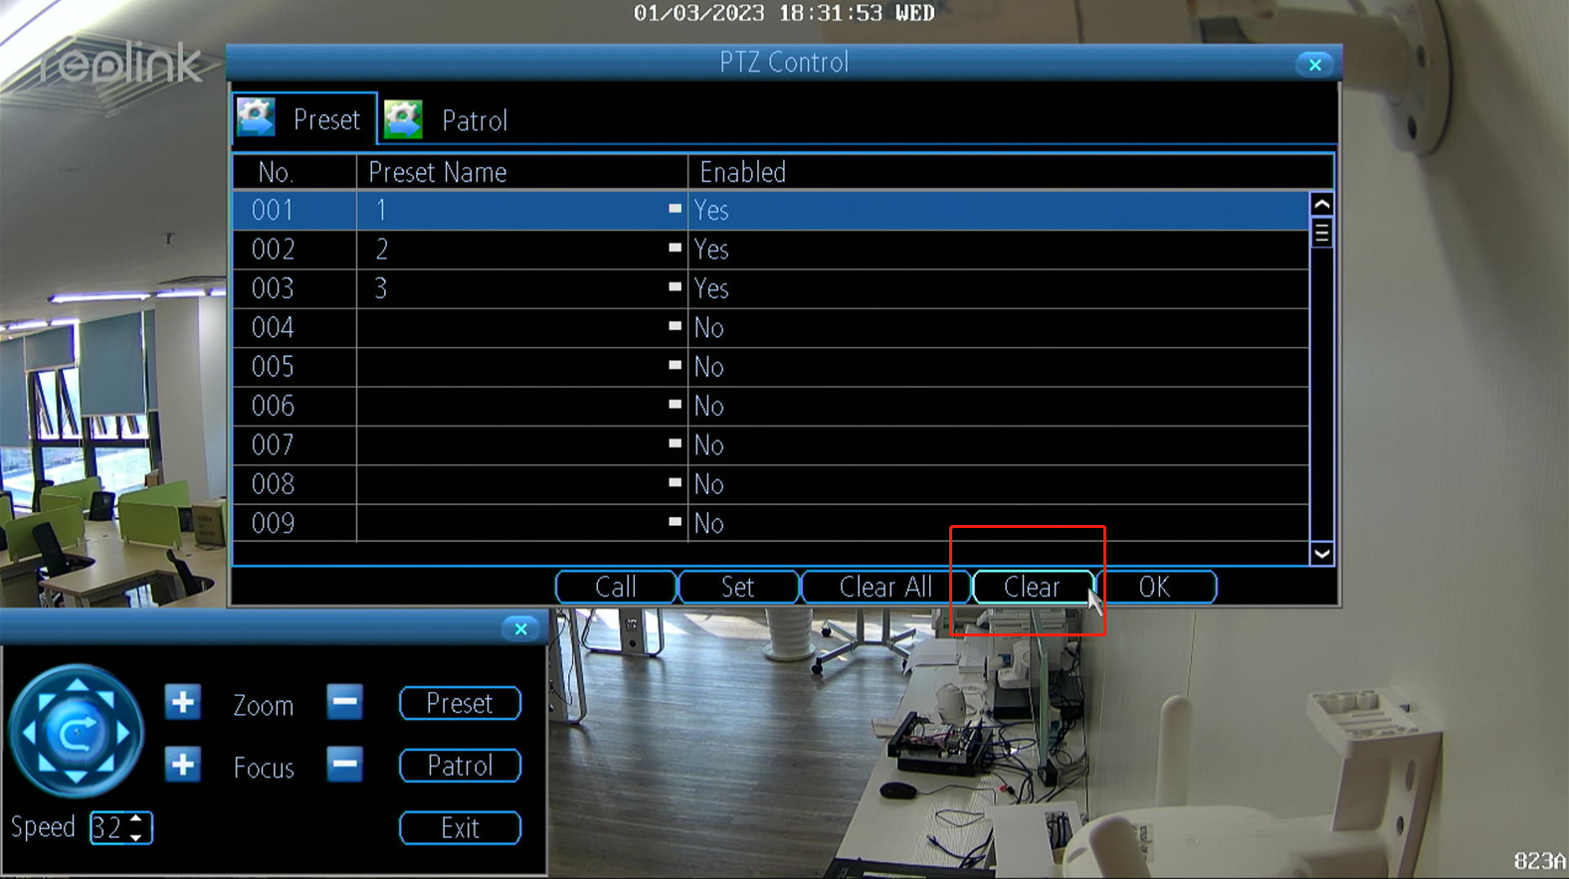This screenshot has width=1569, height=879.
Task: Pan camera left with joystick arrow
Action: pos(29,734)
